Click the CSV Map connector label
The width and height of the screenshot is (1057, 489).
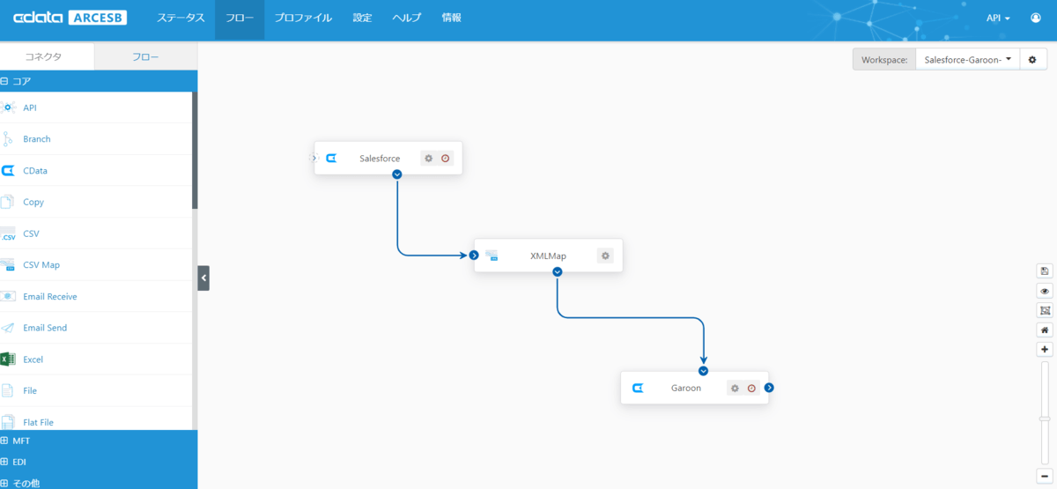pos(41,265)
